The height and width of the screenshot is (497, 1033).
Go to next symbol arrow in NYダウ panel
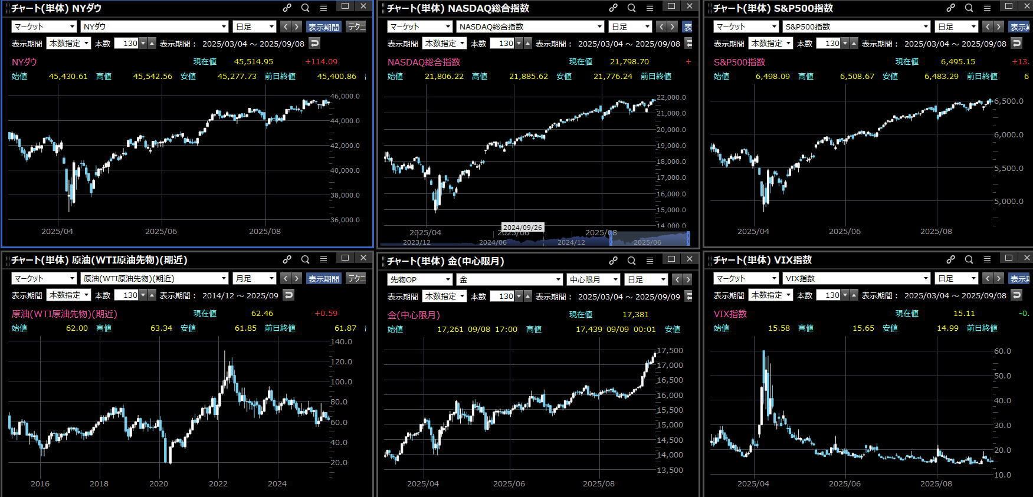(297, 27)
